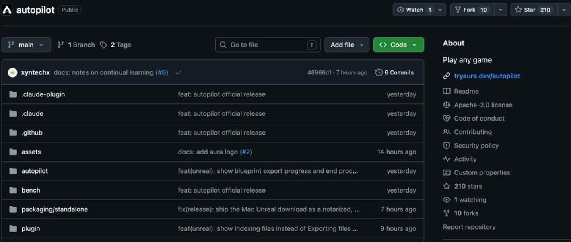Click the Public visibility badge

coord(70,10)
